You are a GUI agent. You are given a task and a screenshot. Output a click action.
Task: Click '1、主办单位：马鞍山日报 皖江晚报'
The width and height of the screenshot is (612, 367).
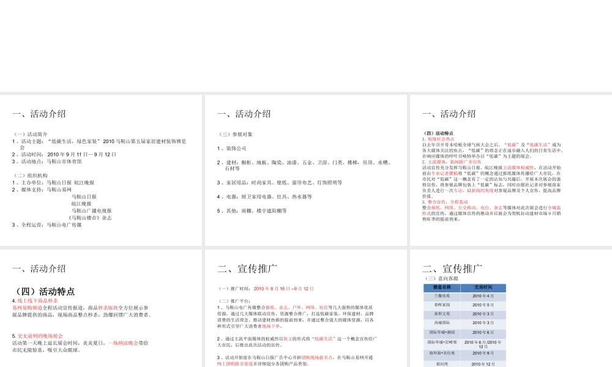point(53,182)
